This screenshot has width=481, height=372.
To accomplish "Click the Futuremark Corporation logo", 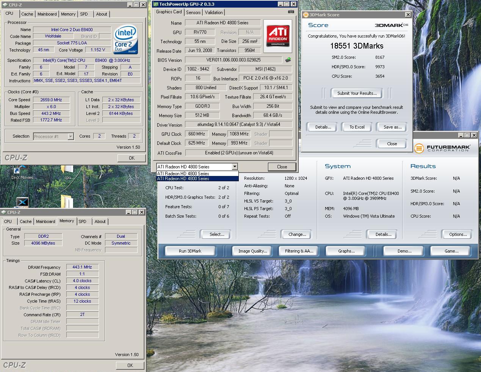I will point(442,148).
